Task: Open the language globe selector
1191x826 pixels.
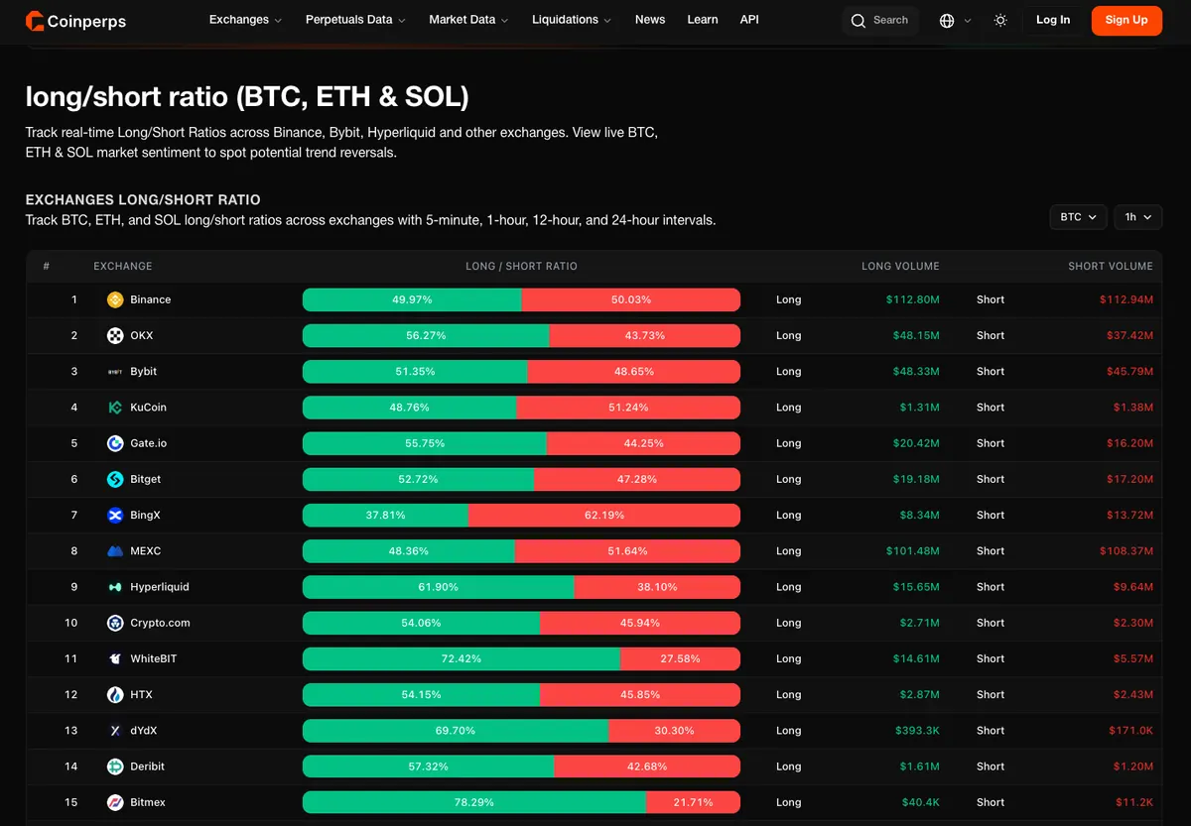Action: (947, 20)
